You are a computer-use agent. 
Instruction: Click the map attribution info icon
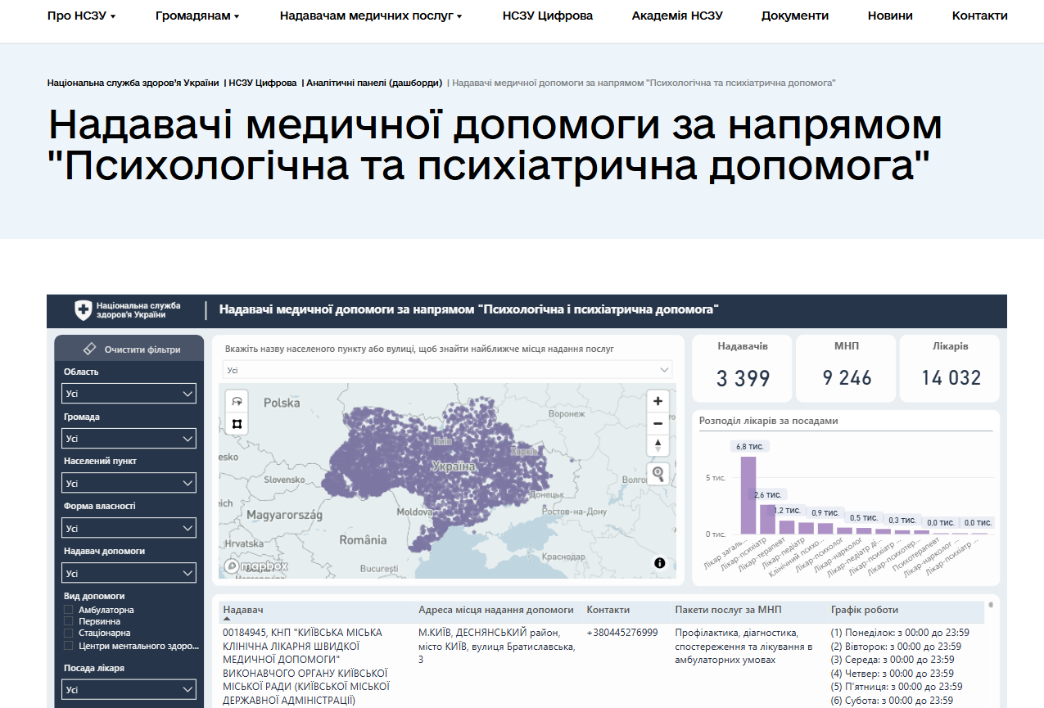[x=660, y=563]
